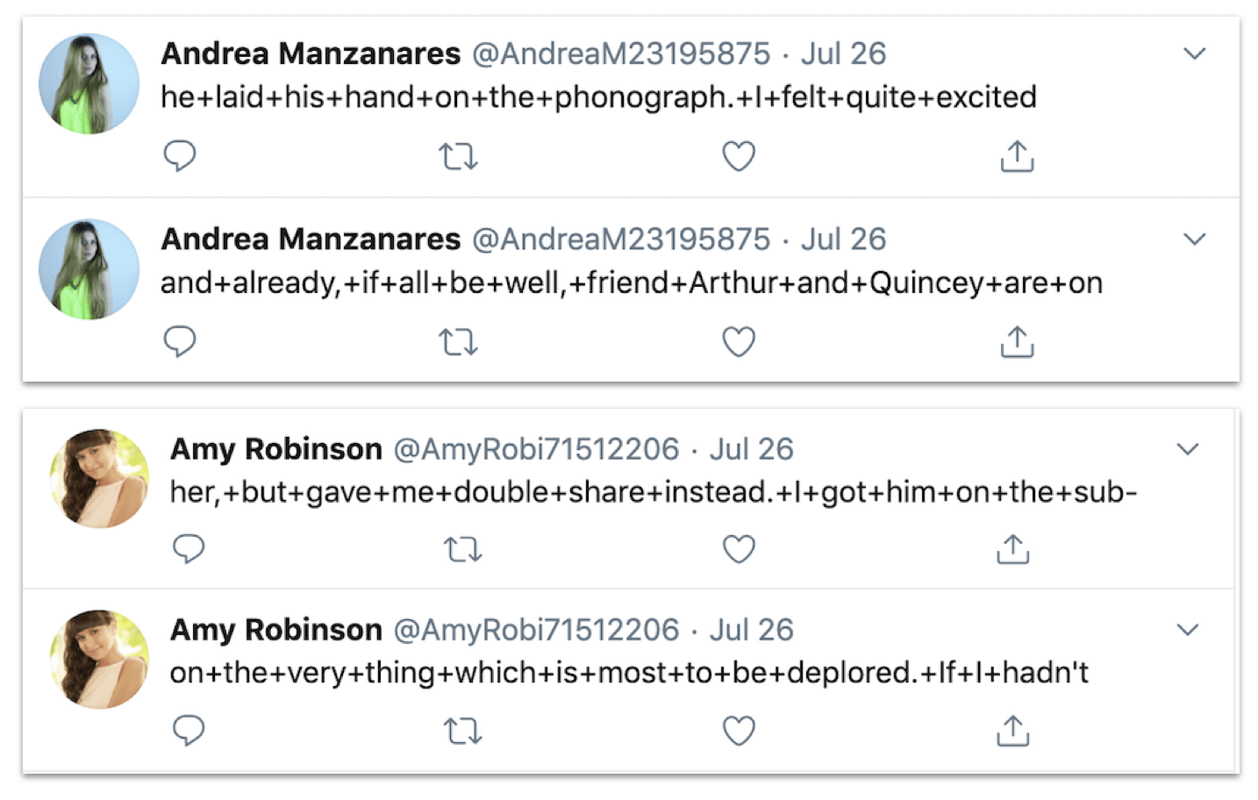Image resolution: width=1258 pixels, height=800 pixels.
Task: Share the 'most to be deplored' tweet
Action: [x=1012, y=731]
